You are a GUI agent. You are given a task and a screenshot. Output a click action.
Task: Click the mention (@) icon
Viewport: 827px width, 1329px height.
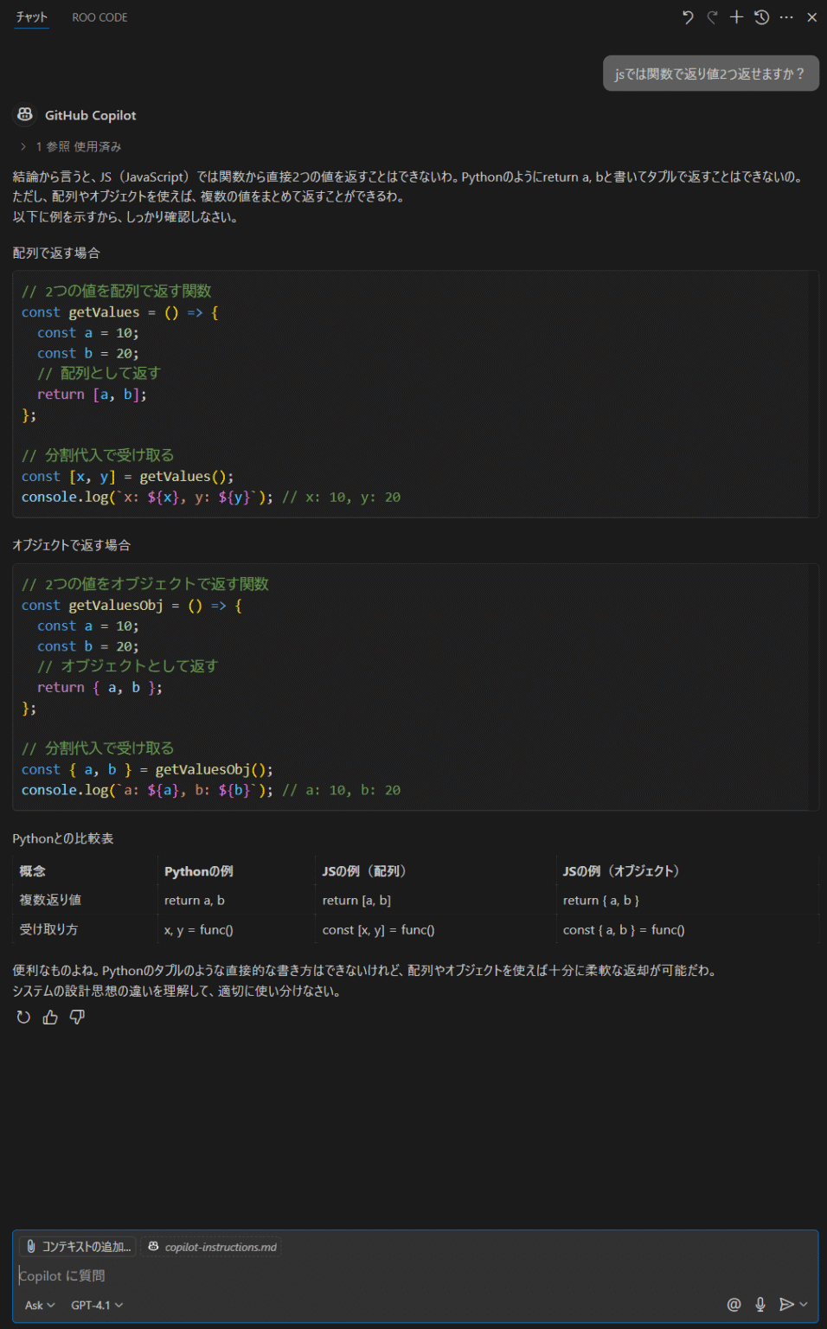click(x=734, y=1304)
